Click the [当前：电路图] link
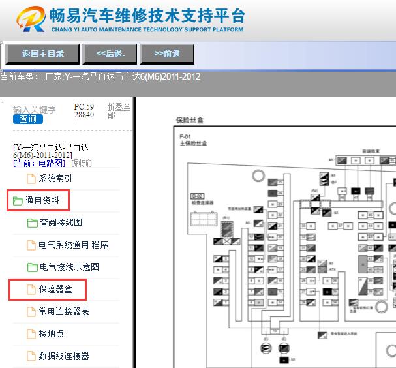The width and height of the screenshot is (396, 368). tap(39, 163)
